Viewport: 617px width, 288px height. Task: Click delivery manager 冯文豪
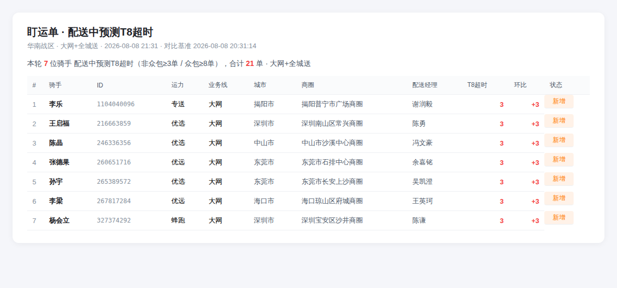coord(422,143)
